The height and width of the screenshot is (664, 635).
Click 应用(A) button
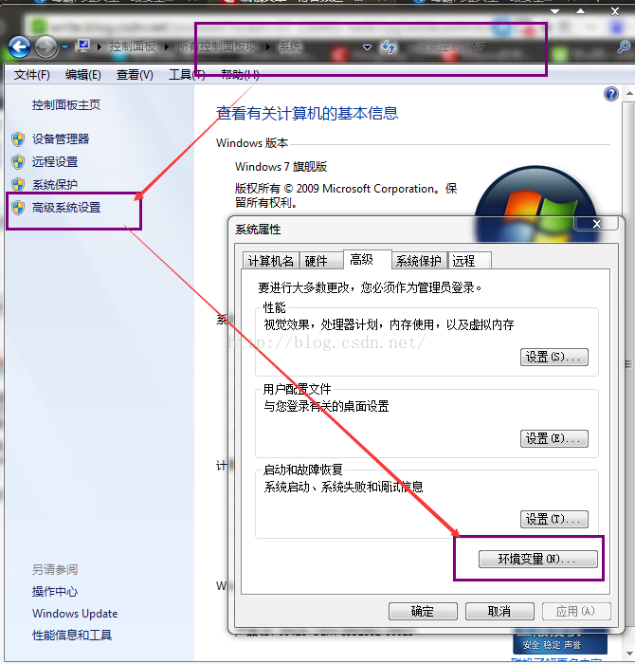(x=576, y=611)
